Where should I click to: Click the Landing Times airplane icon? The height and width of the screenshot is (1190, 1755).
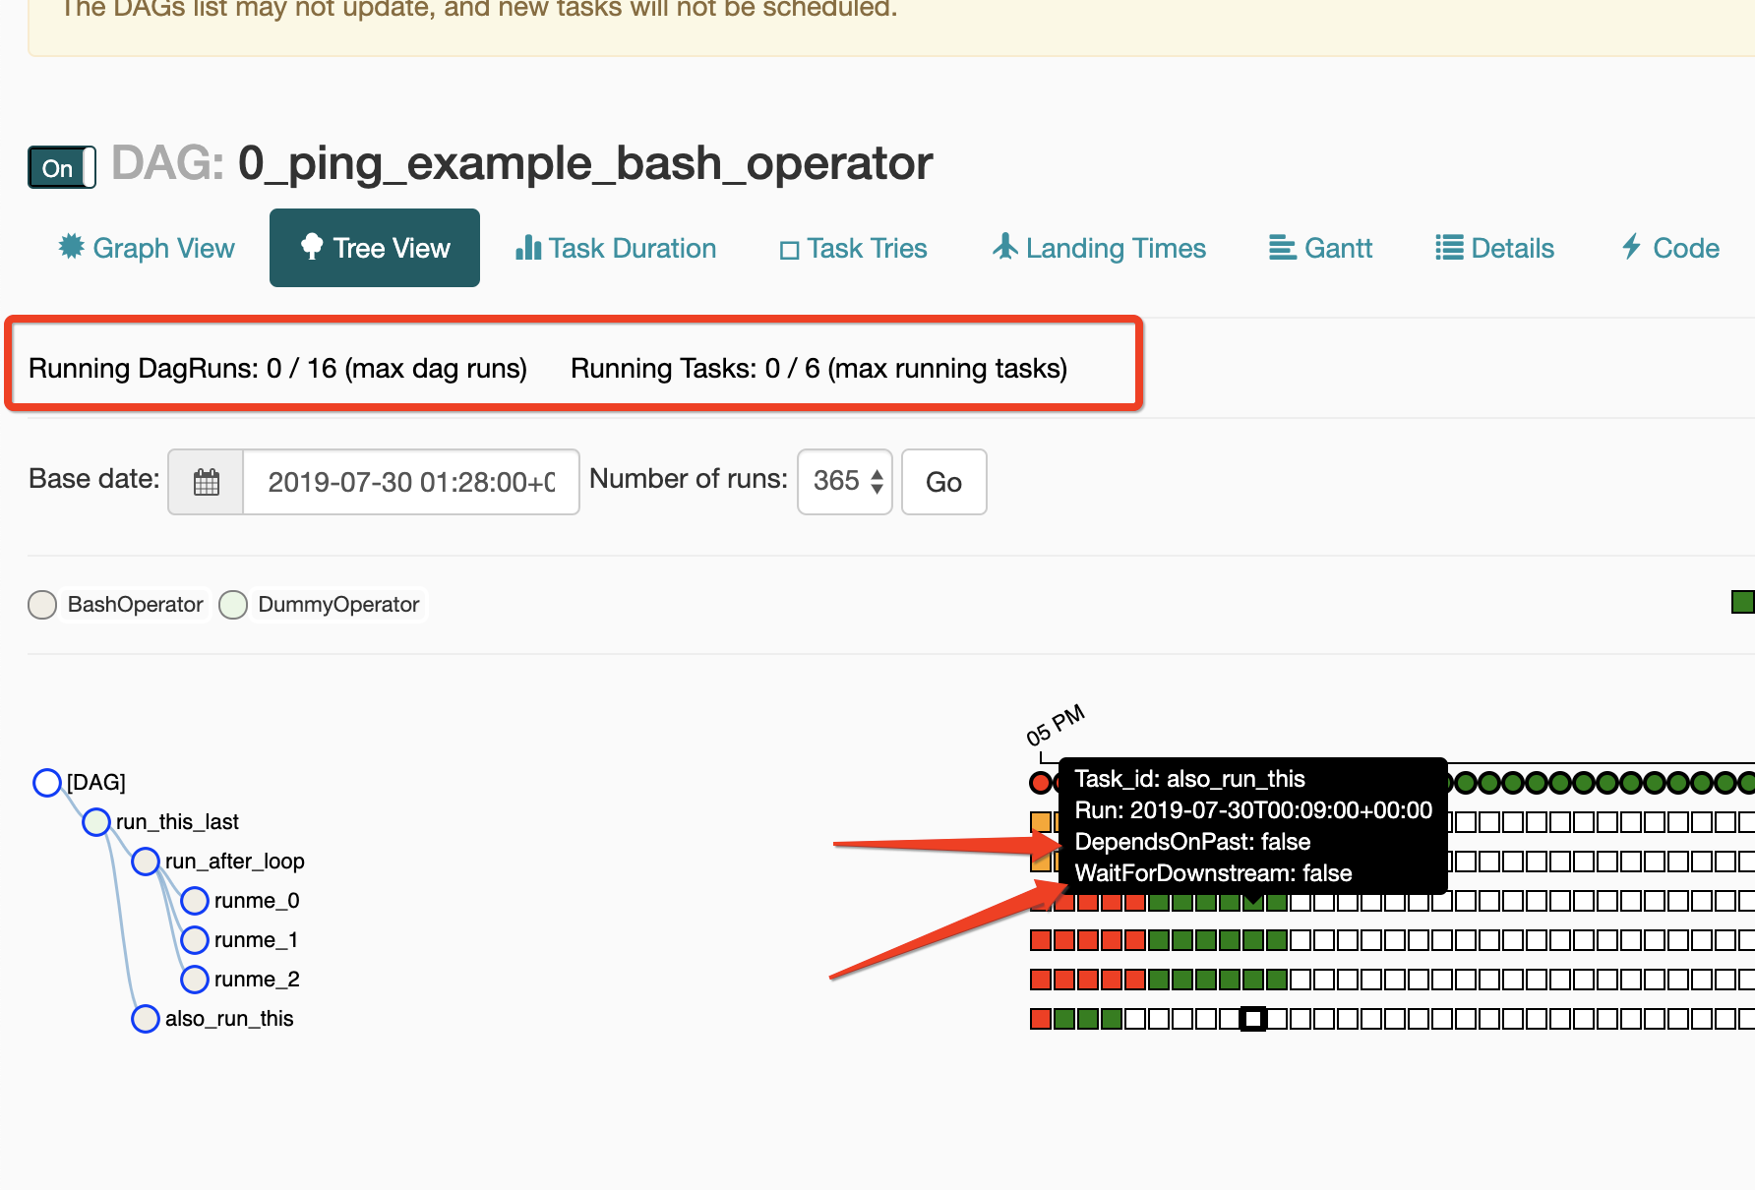coord(1004,246)
